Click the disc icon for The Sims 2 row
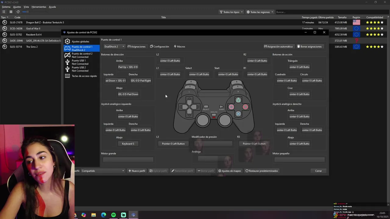 click(4, 47)
